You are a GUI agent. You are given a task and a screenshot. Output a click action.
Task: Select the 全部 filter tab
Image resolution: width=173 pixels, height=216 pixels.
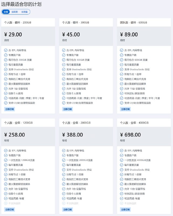pos(6,12)
